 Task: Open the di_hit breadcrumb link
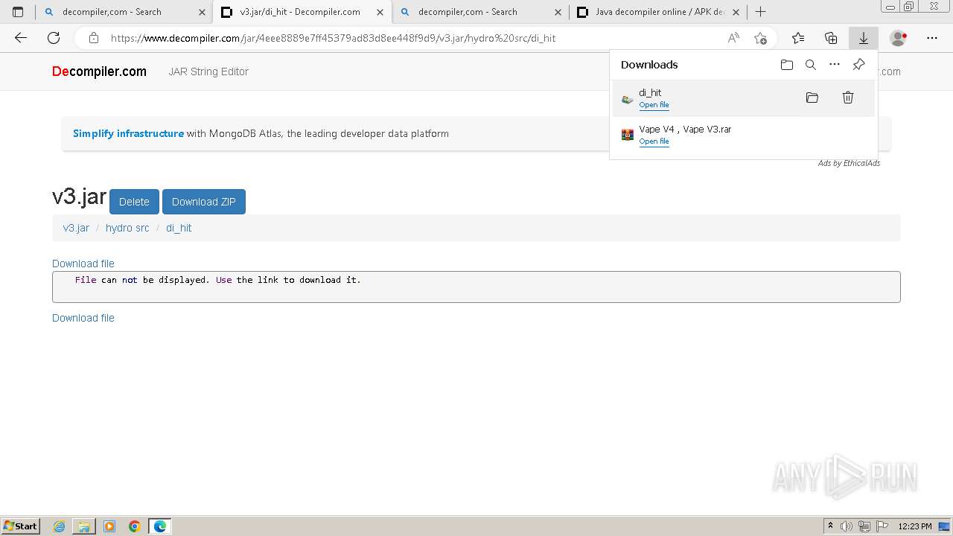coord(179,228)
